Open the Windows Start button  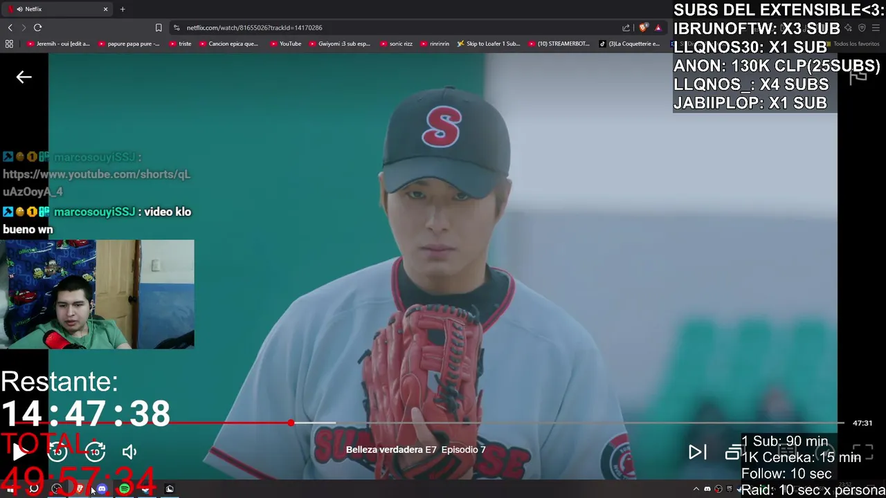pos(10,489)
